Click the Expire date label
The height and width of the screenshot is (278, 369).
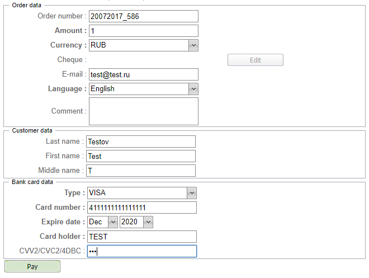point(63,222)
